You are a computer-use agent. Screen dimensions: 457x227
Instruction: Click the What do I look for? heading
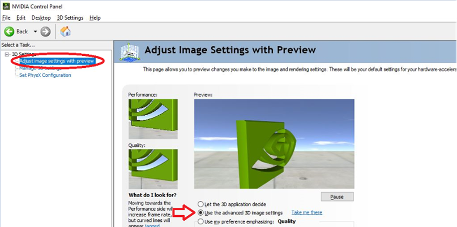(x=152, y=195)
